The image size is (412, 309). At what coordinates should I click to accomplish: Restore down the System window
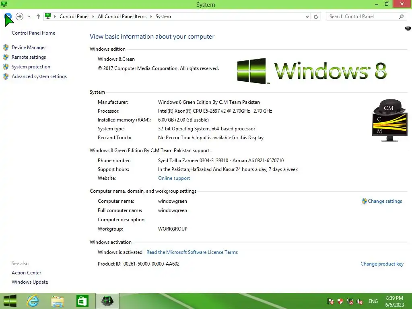[x=387, y=4]
